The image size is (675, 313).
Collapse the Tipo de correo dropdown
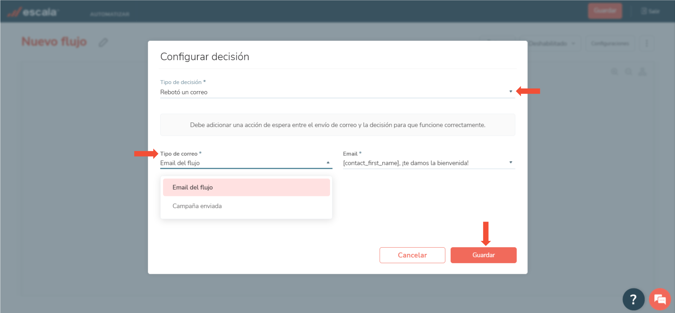click(x=328, y=162)
